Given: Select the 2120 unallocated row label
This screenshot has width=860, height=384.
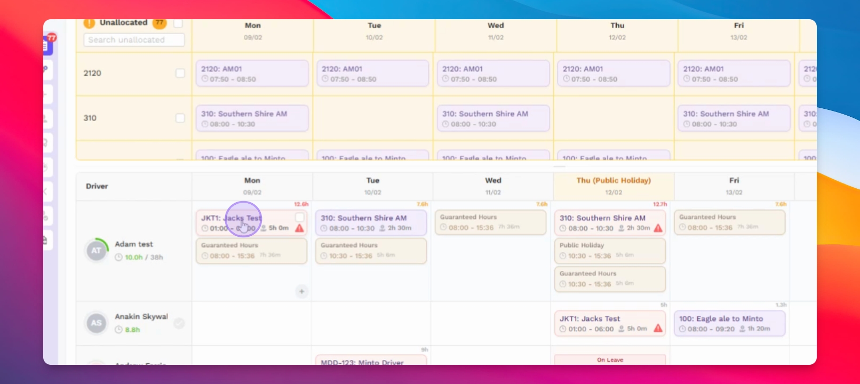Looking at the screenshot, I should coord(92,73).
